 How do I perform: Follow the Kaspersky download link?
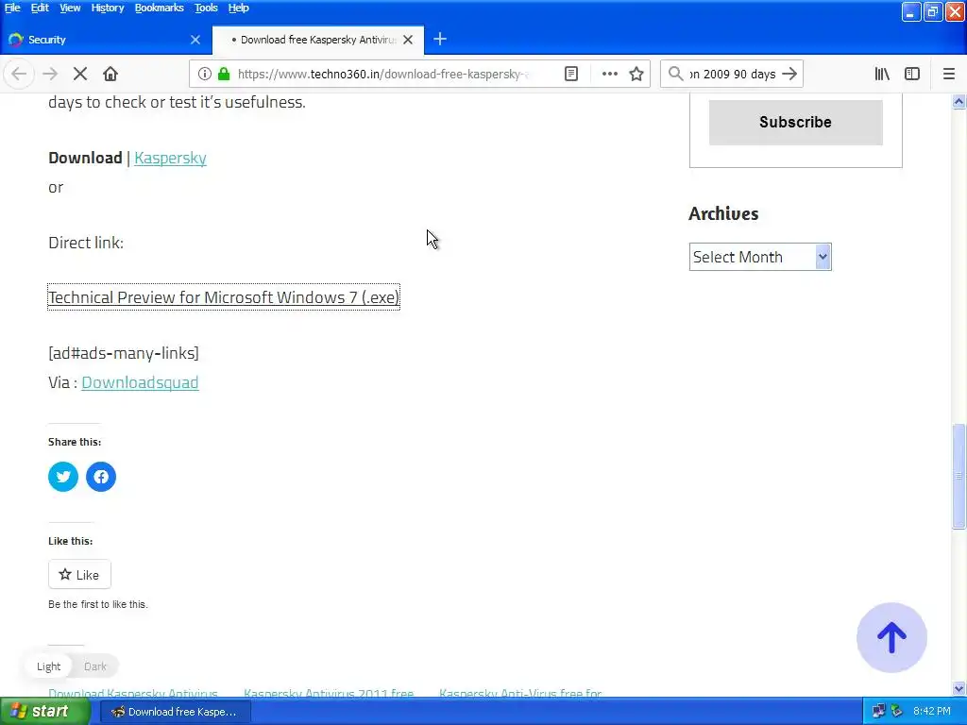tap(170, 158)
